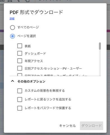Tick the partially visible fifth page checkbox
110x135 pixels.
tap(20, 75)
